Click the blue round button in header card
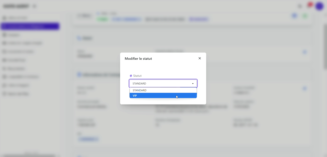The width and height of the screenshot is (327, 157). point(295,16)
